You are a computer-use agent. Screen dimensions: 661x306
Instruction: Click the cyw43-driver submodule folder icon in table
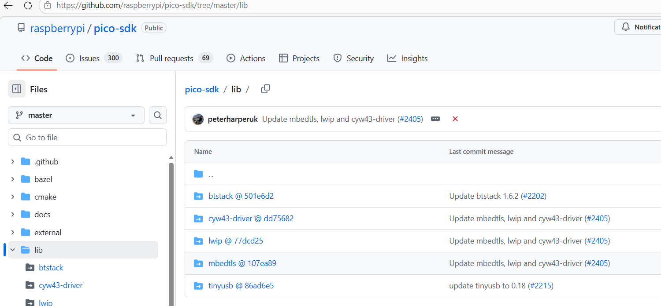(x=198, y=219)
